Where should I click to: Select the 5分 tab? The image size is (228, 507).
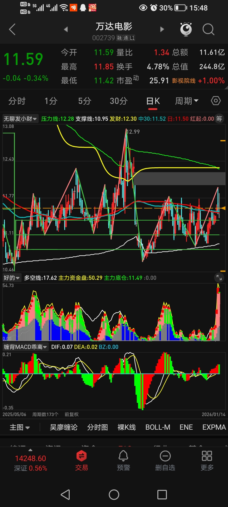point(85,101)
